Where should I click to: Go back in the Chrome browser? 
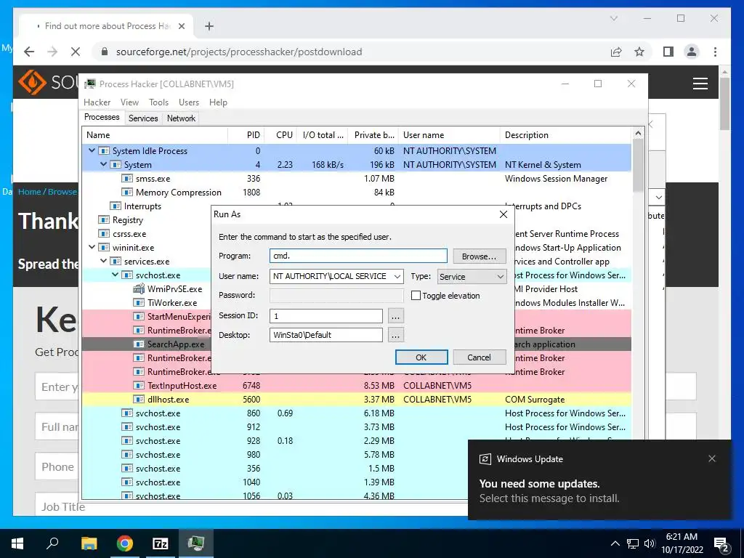point(29,52)
